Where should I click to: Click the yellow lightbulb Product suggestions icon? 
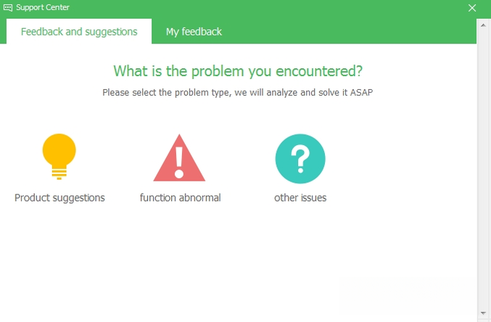coord(59,157)
